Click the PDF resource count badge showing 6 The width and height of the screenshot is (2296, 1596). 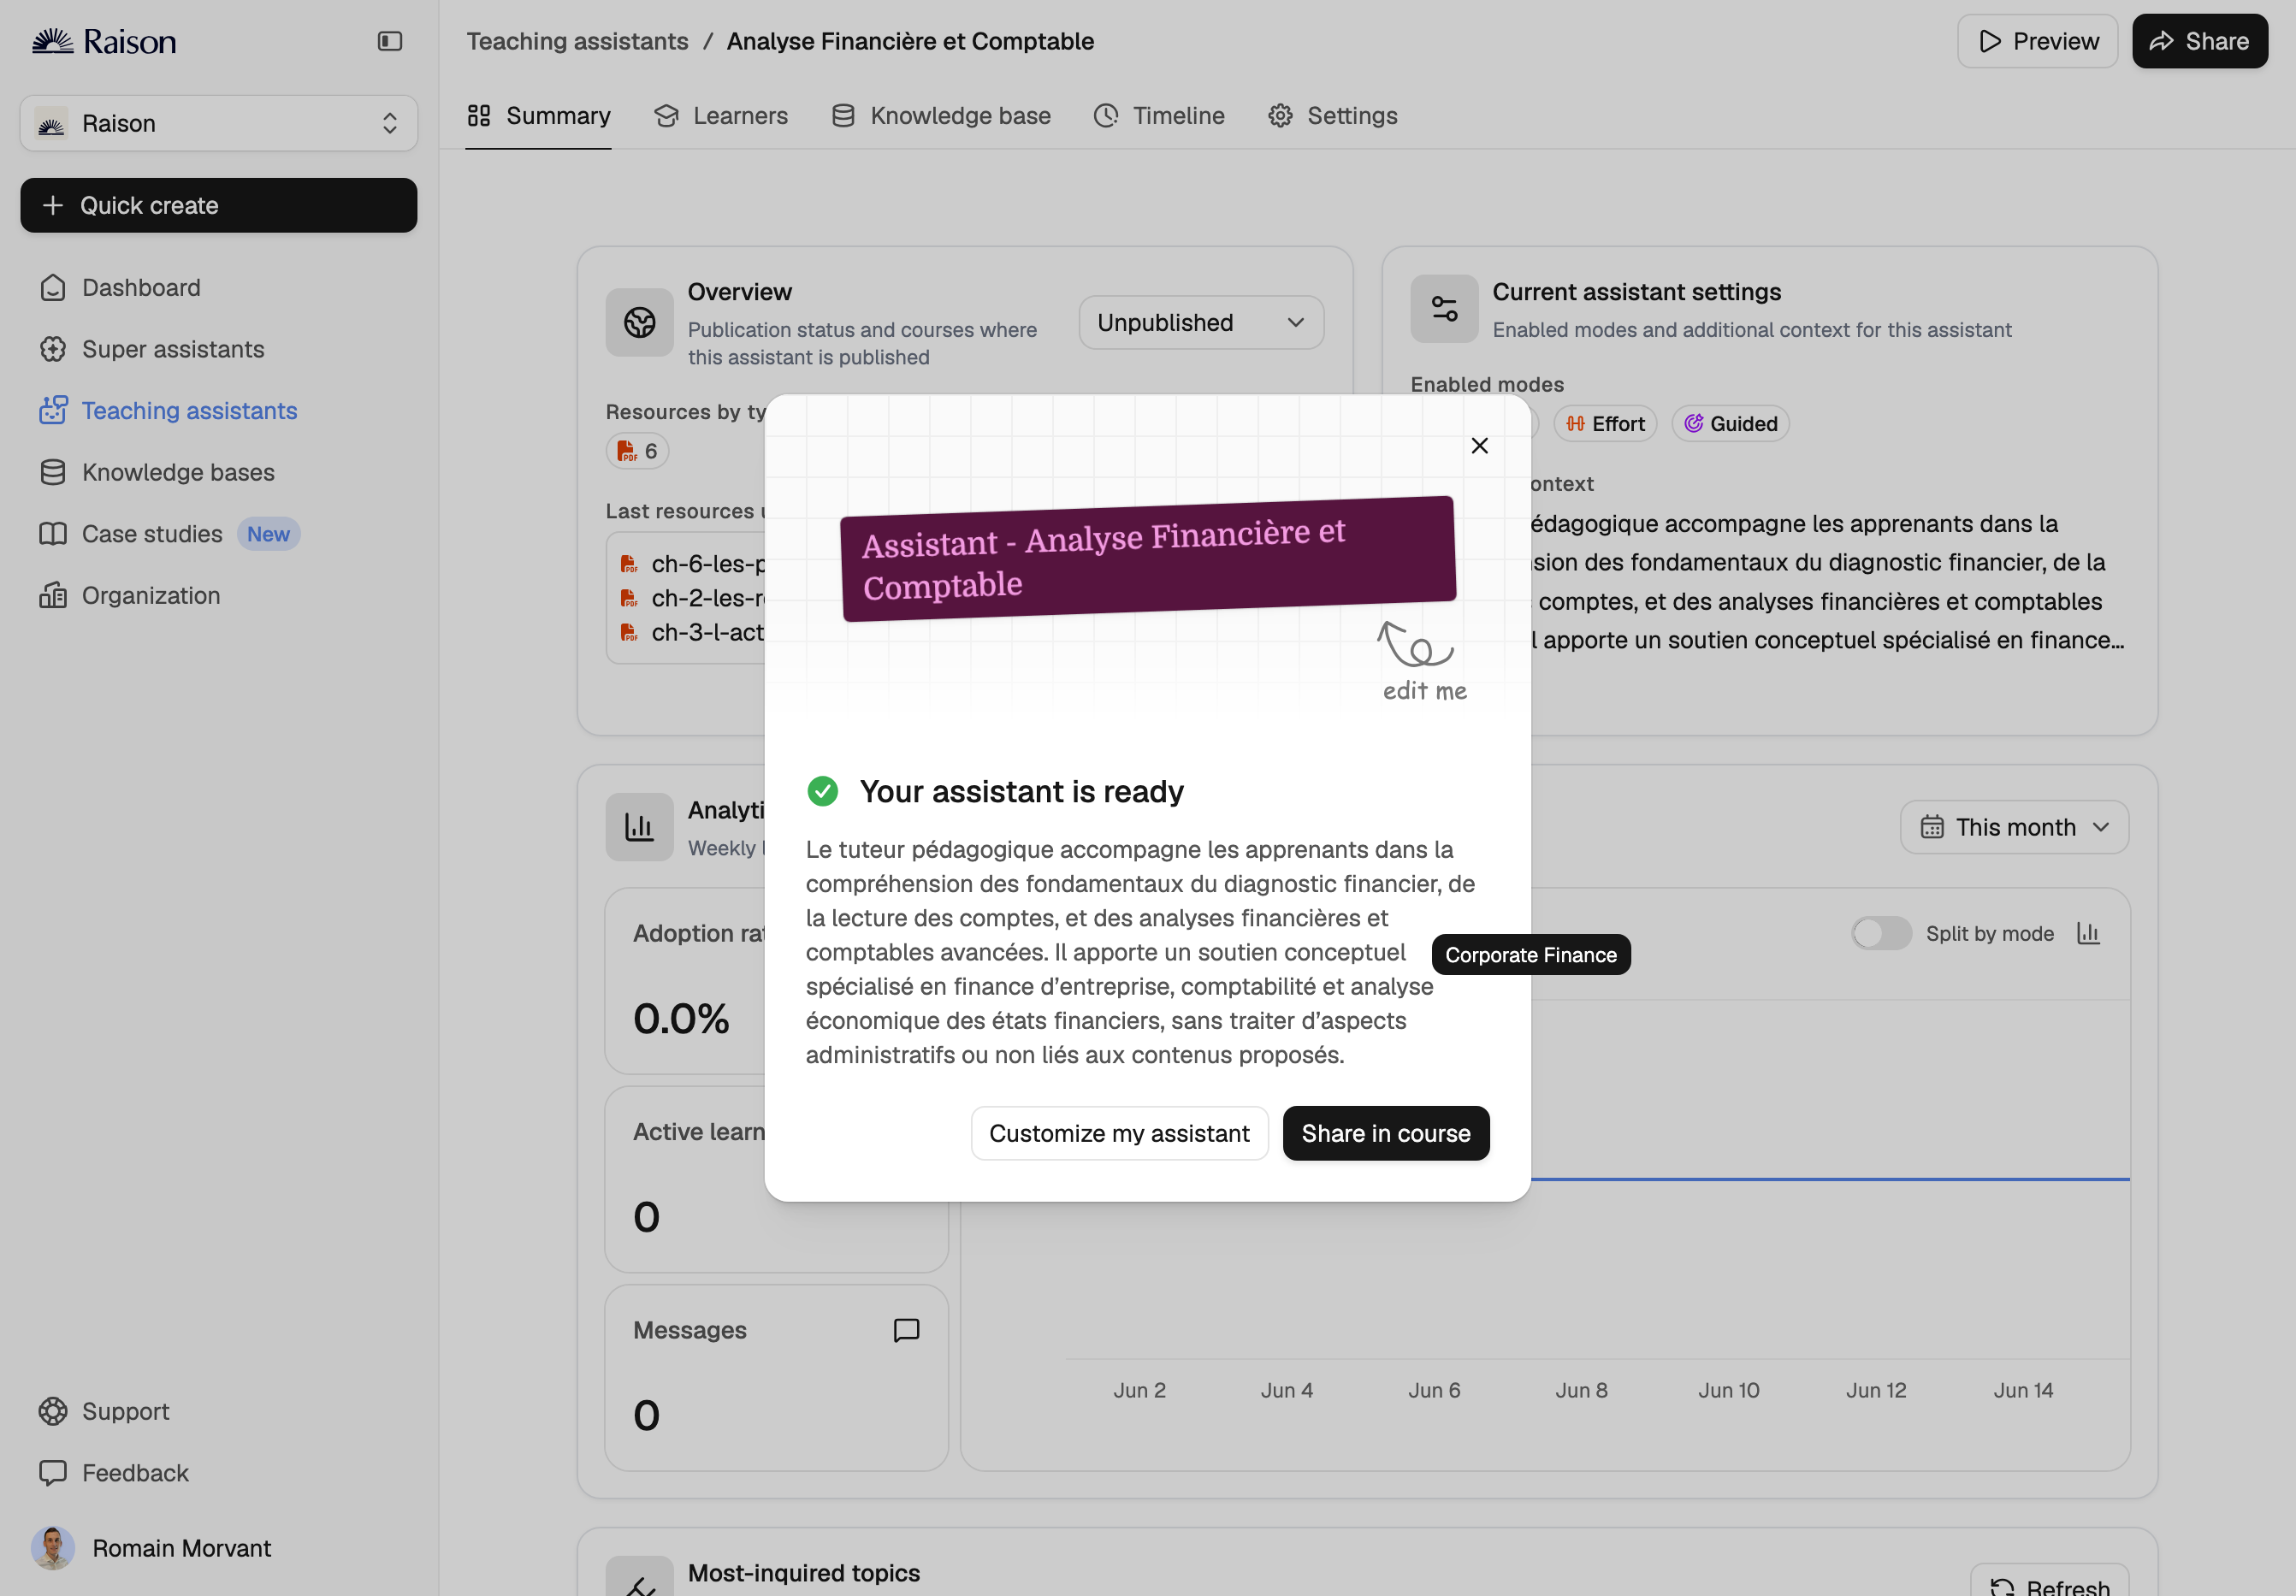(637, 451)
